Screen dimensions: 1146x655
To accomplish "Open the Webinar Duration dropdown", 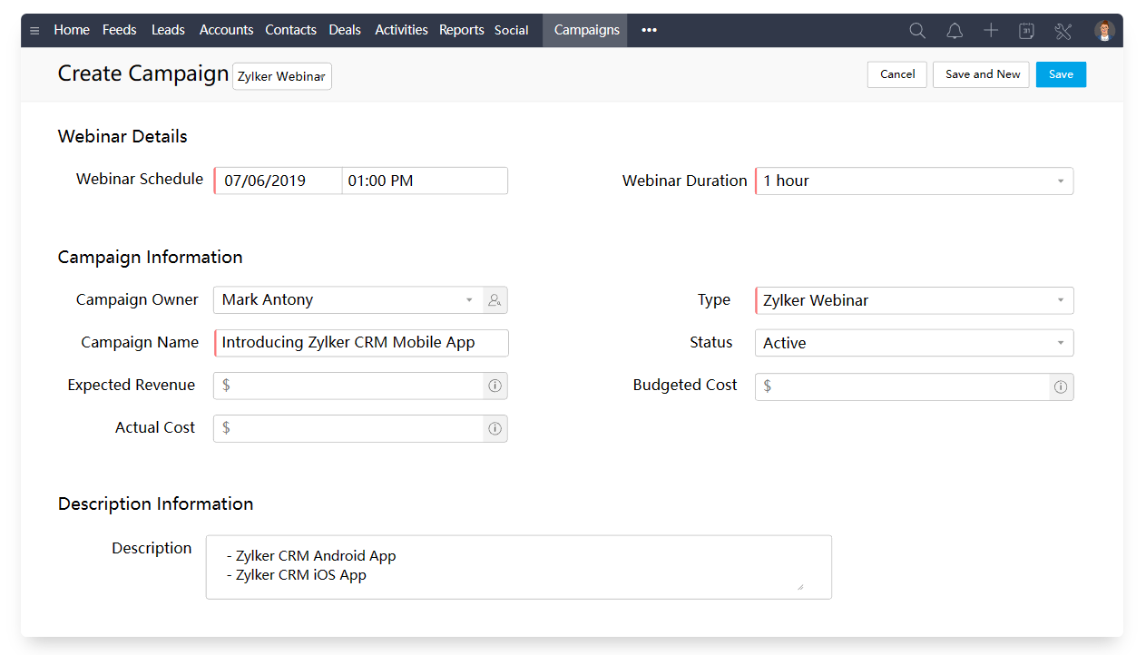I will click(x=915, y=181).
